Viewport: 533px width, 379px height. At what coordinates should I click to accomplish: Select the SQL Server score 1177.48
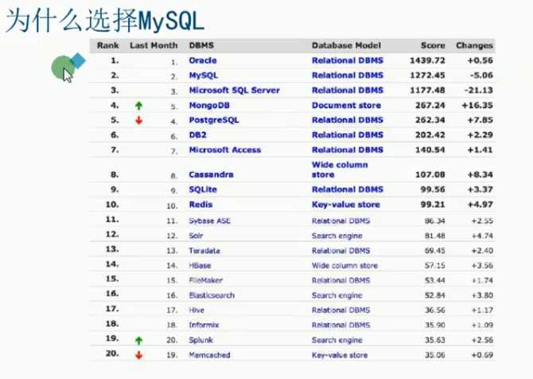point(427,91)
